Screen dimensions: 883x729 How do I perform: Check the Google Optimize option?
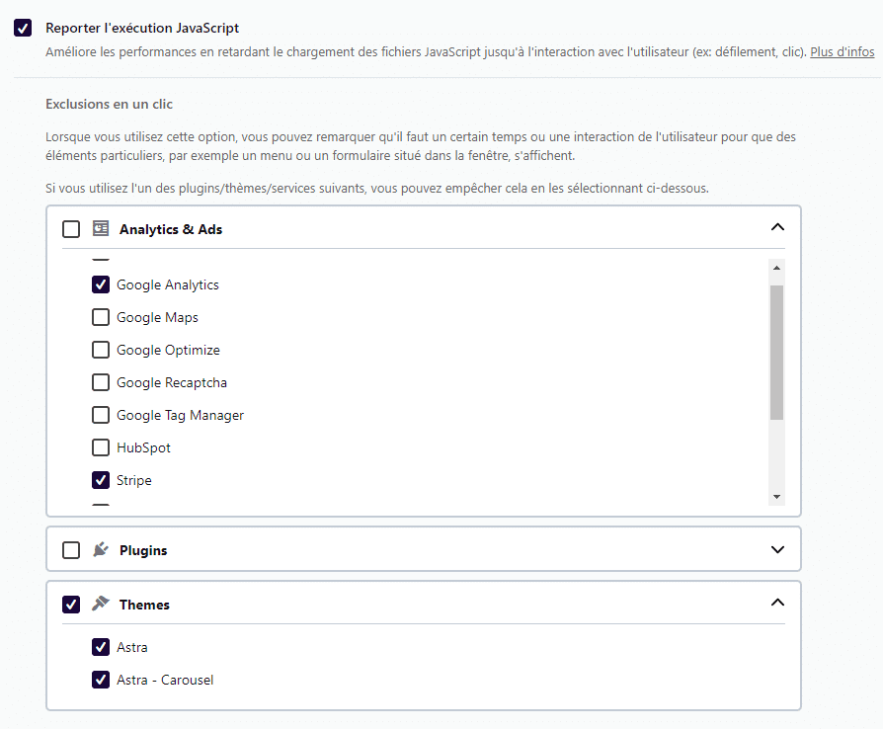point(101,350)
